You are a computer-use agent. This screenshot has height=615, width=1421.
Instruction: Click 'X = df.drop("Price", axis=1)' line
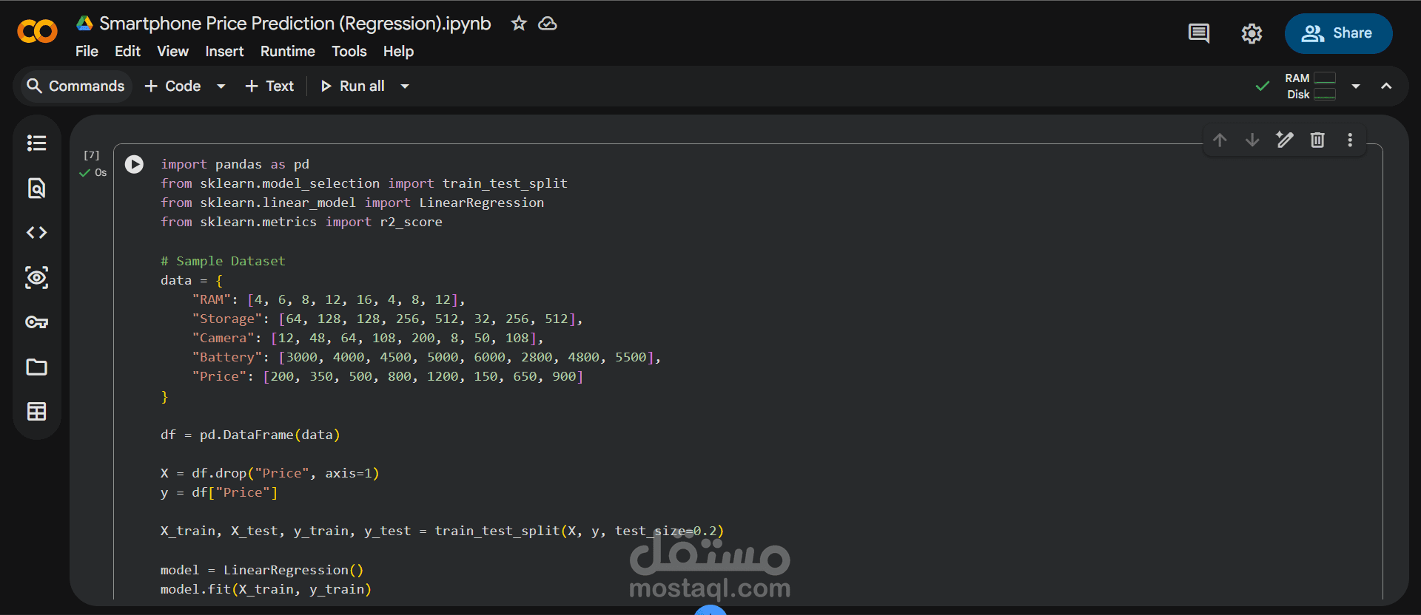(270, 473)
